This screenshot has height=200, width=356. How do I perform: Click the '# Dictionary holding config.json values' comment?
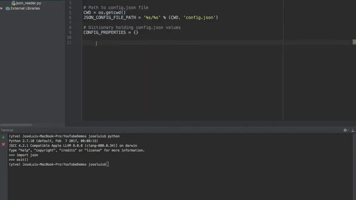pos(132,27)
